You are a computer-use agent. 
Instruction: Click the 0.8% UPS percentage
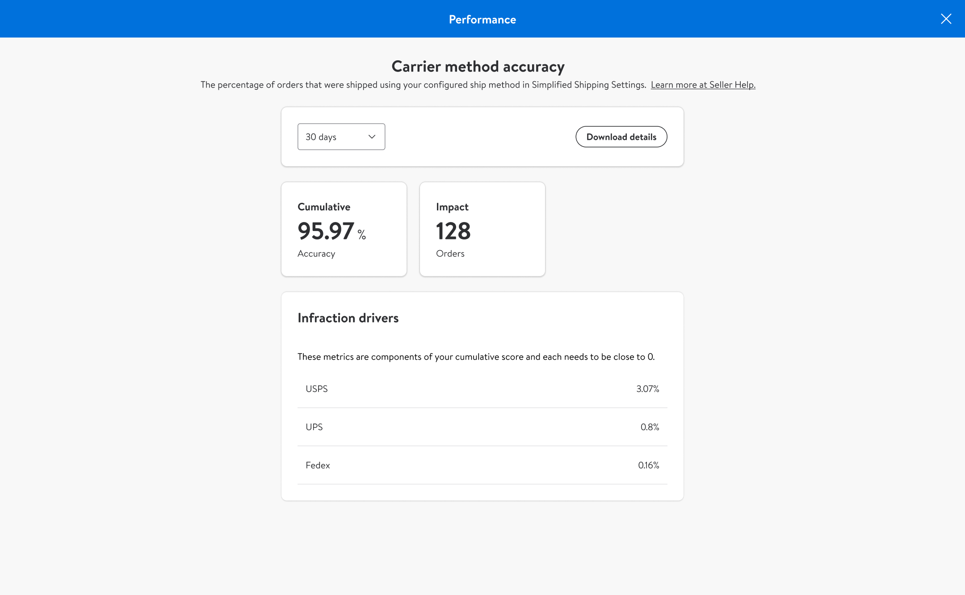(x=650, y=427)
